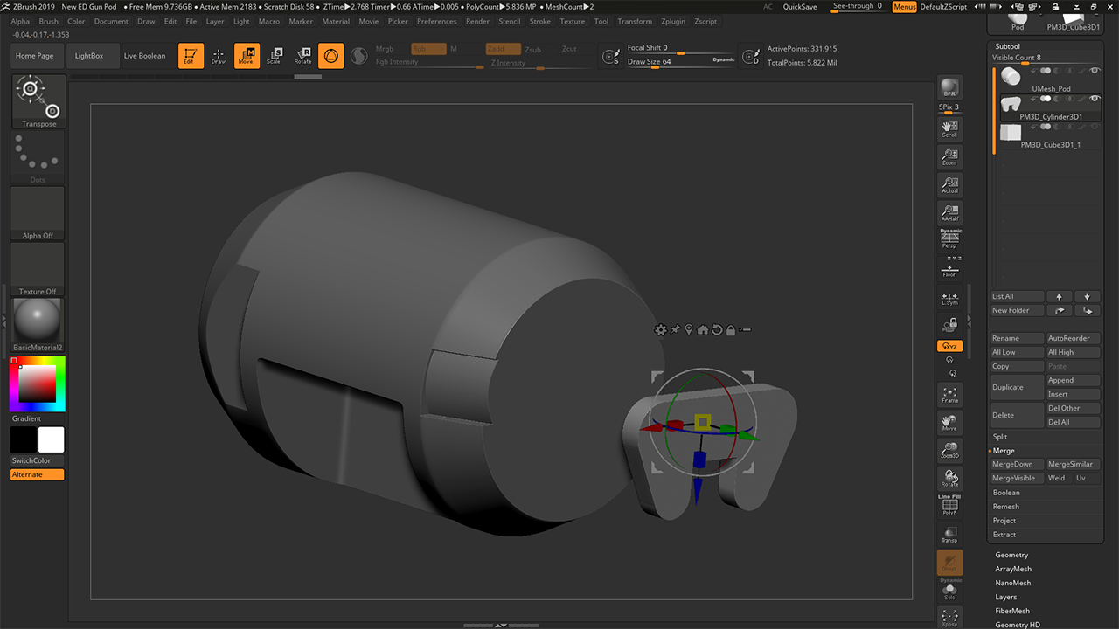This screenshot has height=629, width=1119.
Task: Select the Rotate mode in top shelf
Action: (x=302, y=56)
